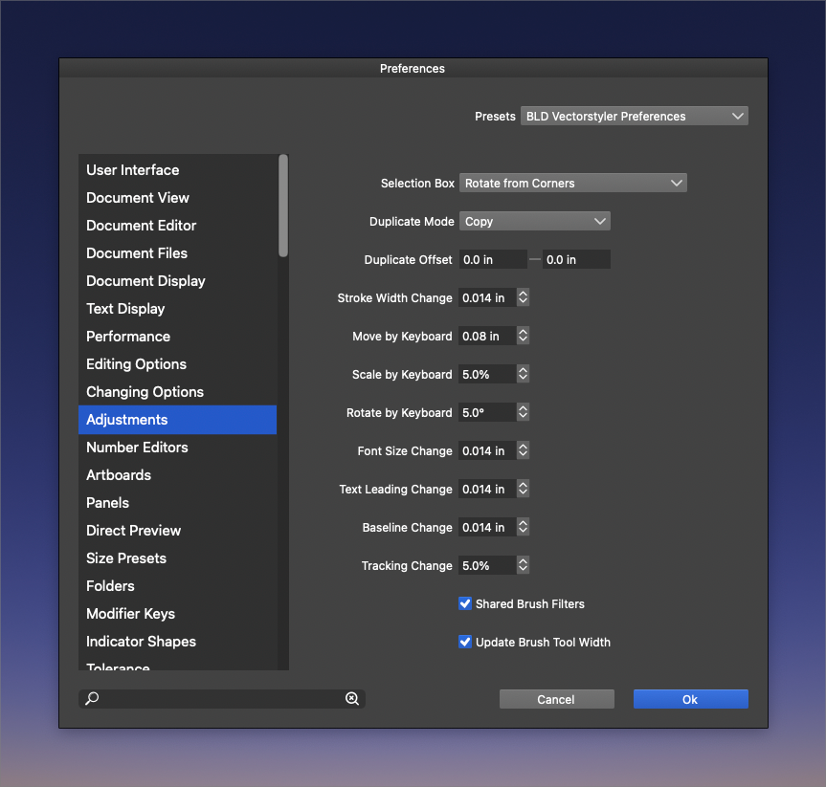Viewport: 826px width, 787px height.
Task: Open the Duplicate Mode dropdown
Action: 534,221
